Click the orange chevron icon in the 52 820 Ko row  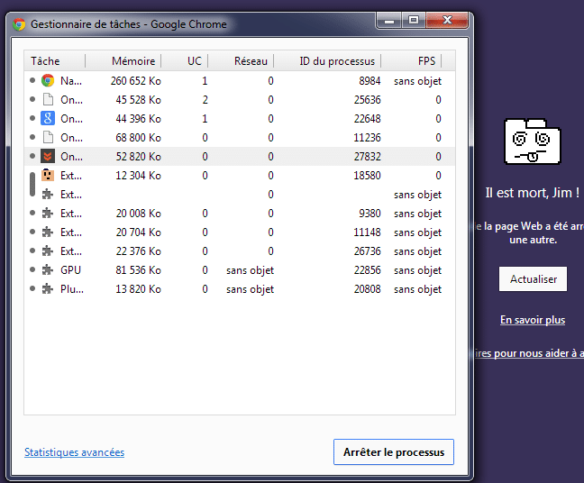point(48,157)
